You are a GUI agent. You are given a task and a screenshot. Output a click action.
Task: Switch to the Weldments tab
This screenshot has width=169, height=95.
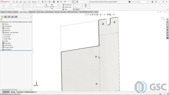[32, 12]
